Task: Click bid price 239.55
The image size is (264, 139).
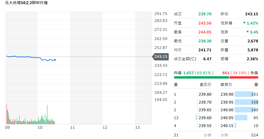Action: tap(205, 125)
